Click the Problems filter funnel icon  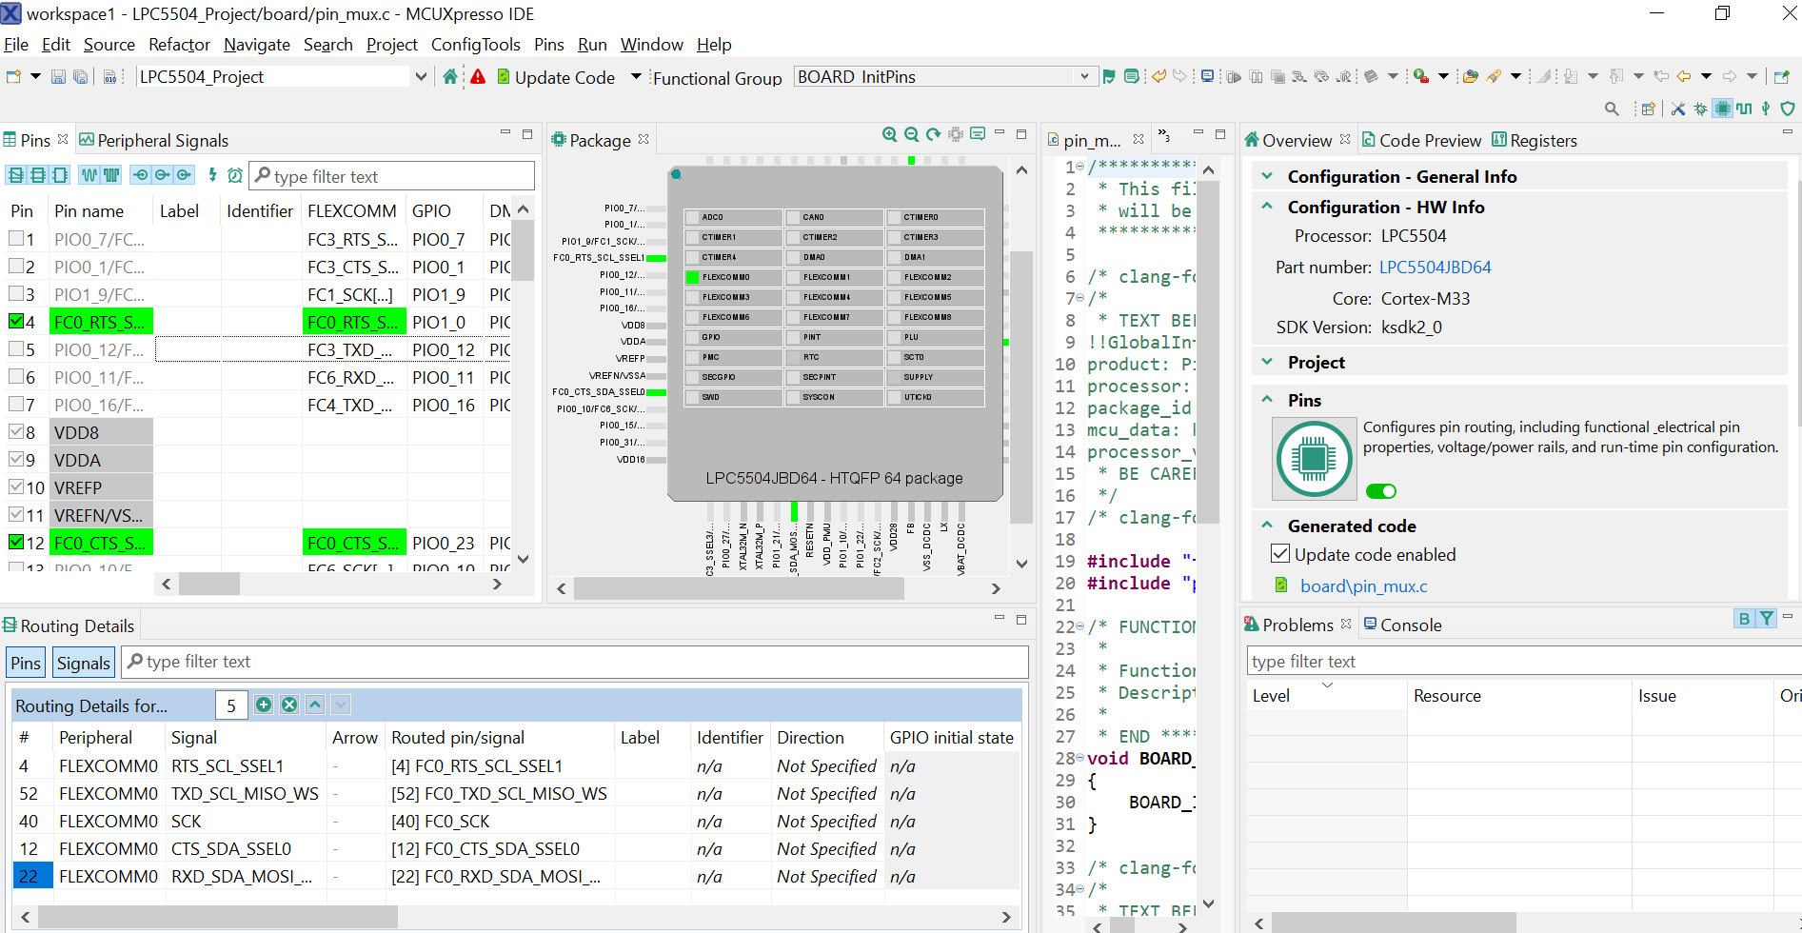coord(1767,619)
